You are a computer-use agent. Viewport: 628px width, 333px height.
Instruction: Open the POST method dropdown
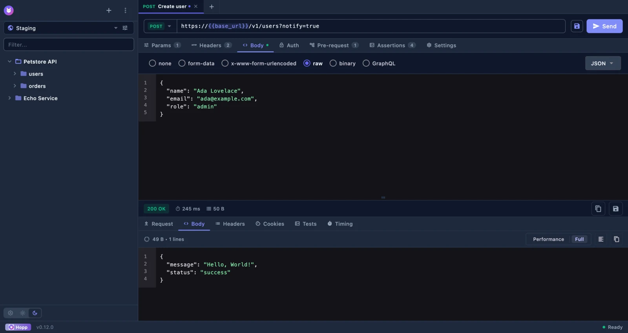click(161, 26)
